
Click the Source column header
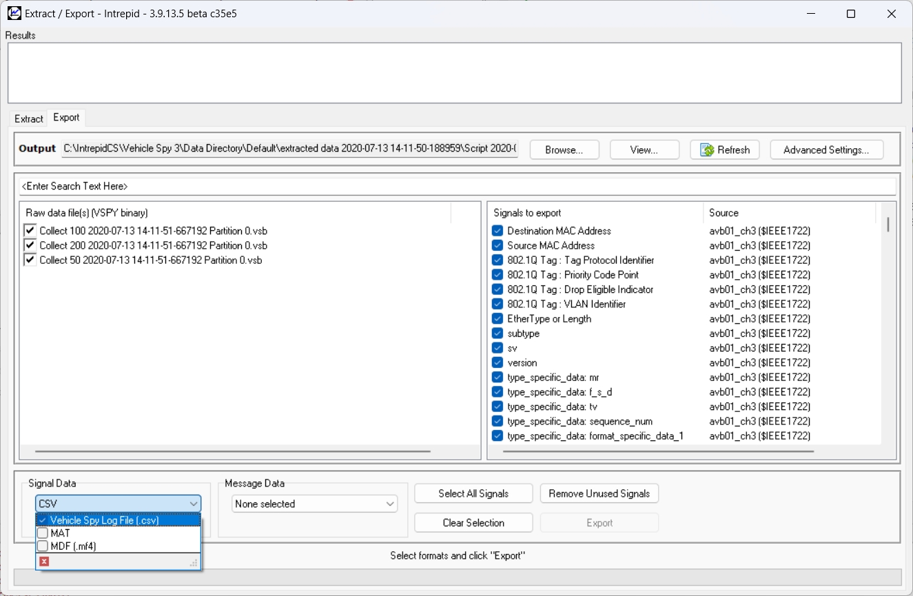pyautogui.click(x=789, y=213)
